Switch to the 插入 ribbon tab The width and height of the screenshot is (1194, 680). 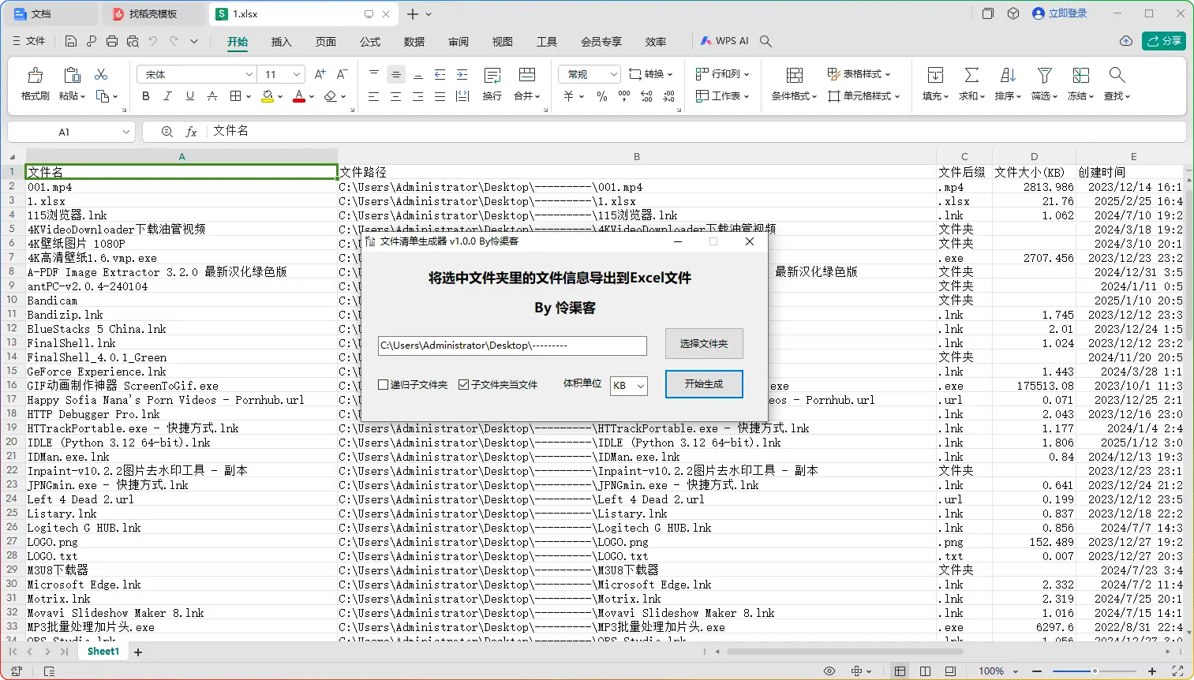click(281, 42)
